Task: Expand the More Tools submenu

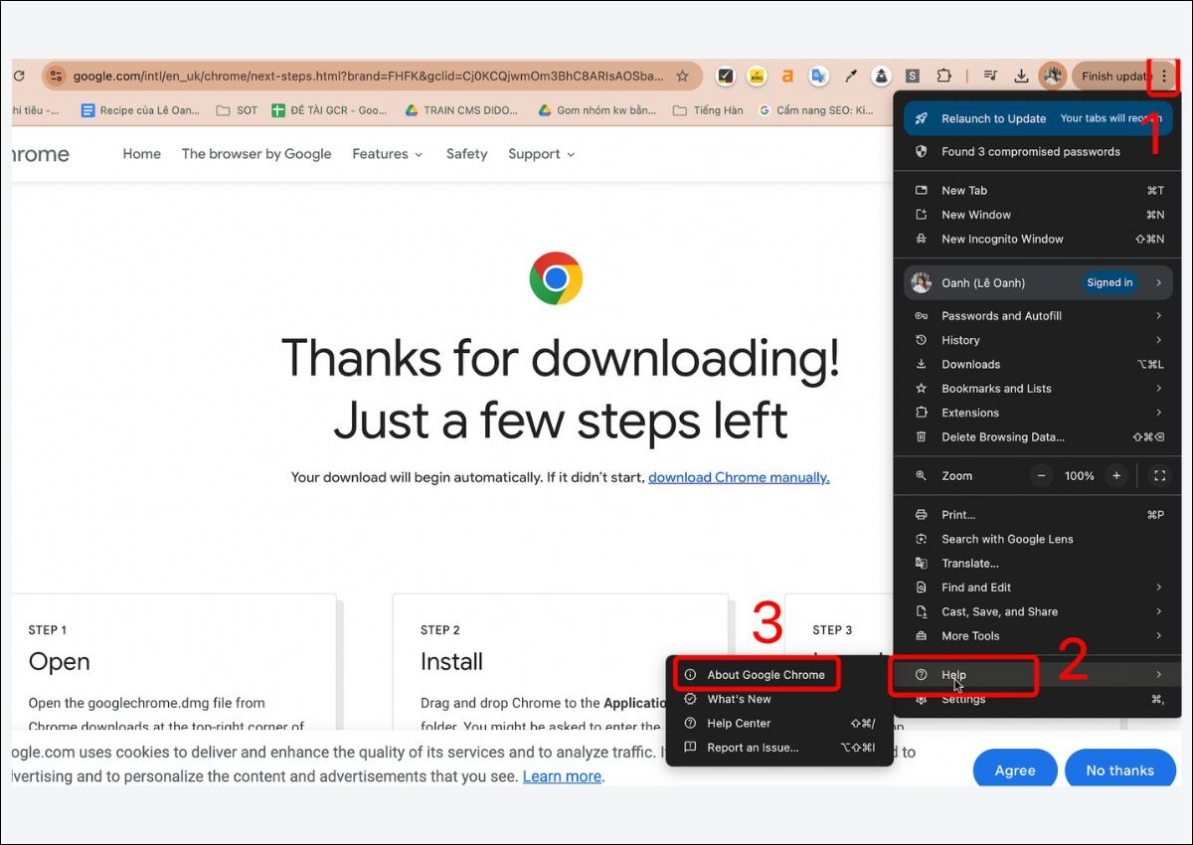Action: point(1038,636)
